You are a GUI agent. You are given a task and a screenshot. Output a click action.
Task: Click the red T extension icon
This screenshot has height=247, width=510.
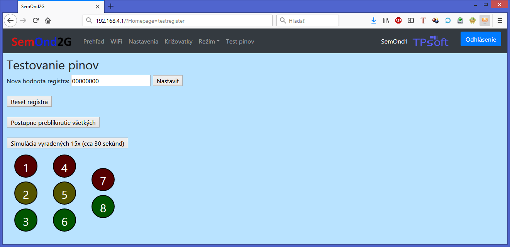(x=423, y=20)
